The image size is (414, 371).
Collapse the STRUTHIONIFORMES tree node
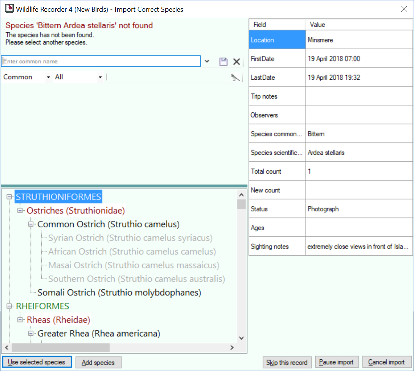click(9, 197)
